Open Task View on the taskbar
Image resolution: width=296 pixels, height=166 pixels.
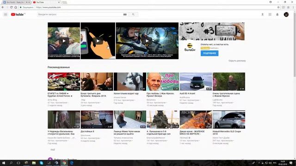18,163
